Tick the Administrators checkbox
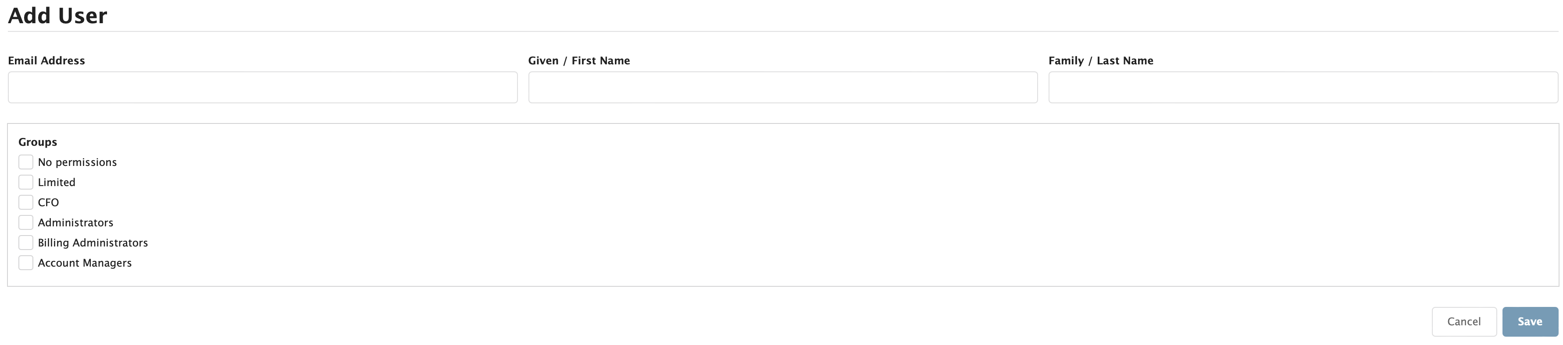The width and height of the screenshot is (1563, 345). 25,222
